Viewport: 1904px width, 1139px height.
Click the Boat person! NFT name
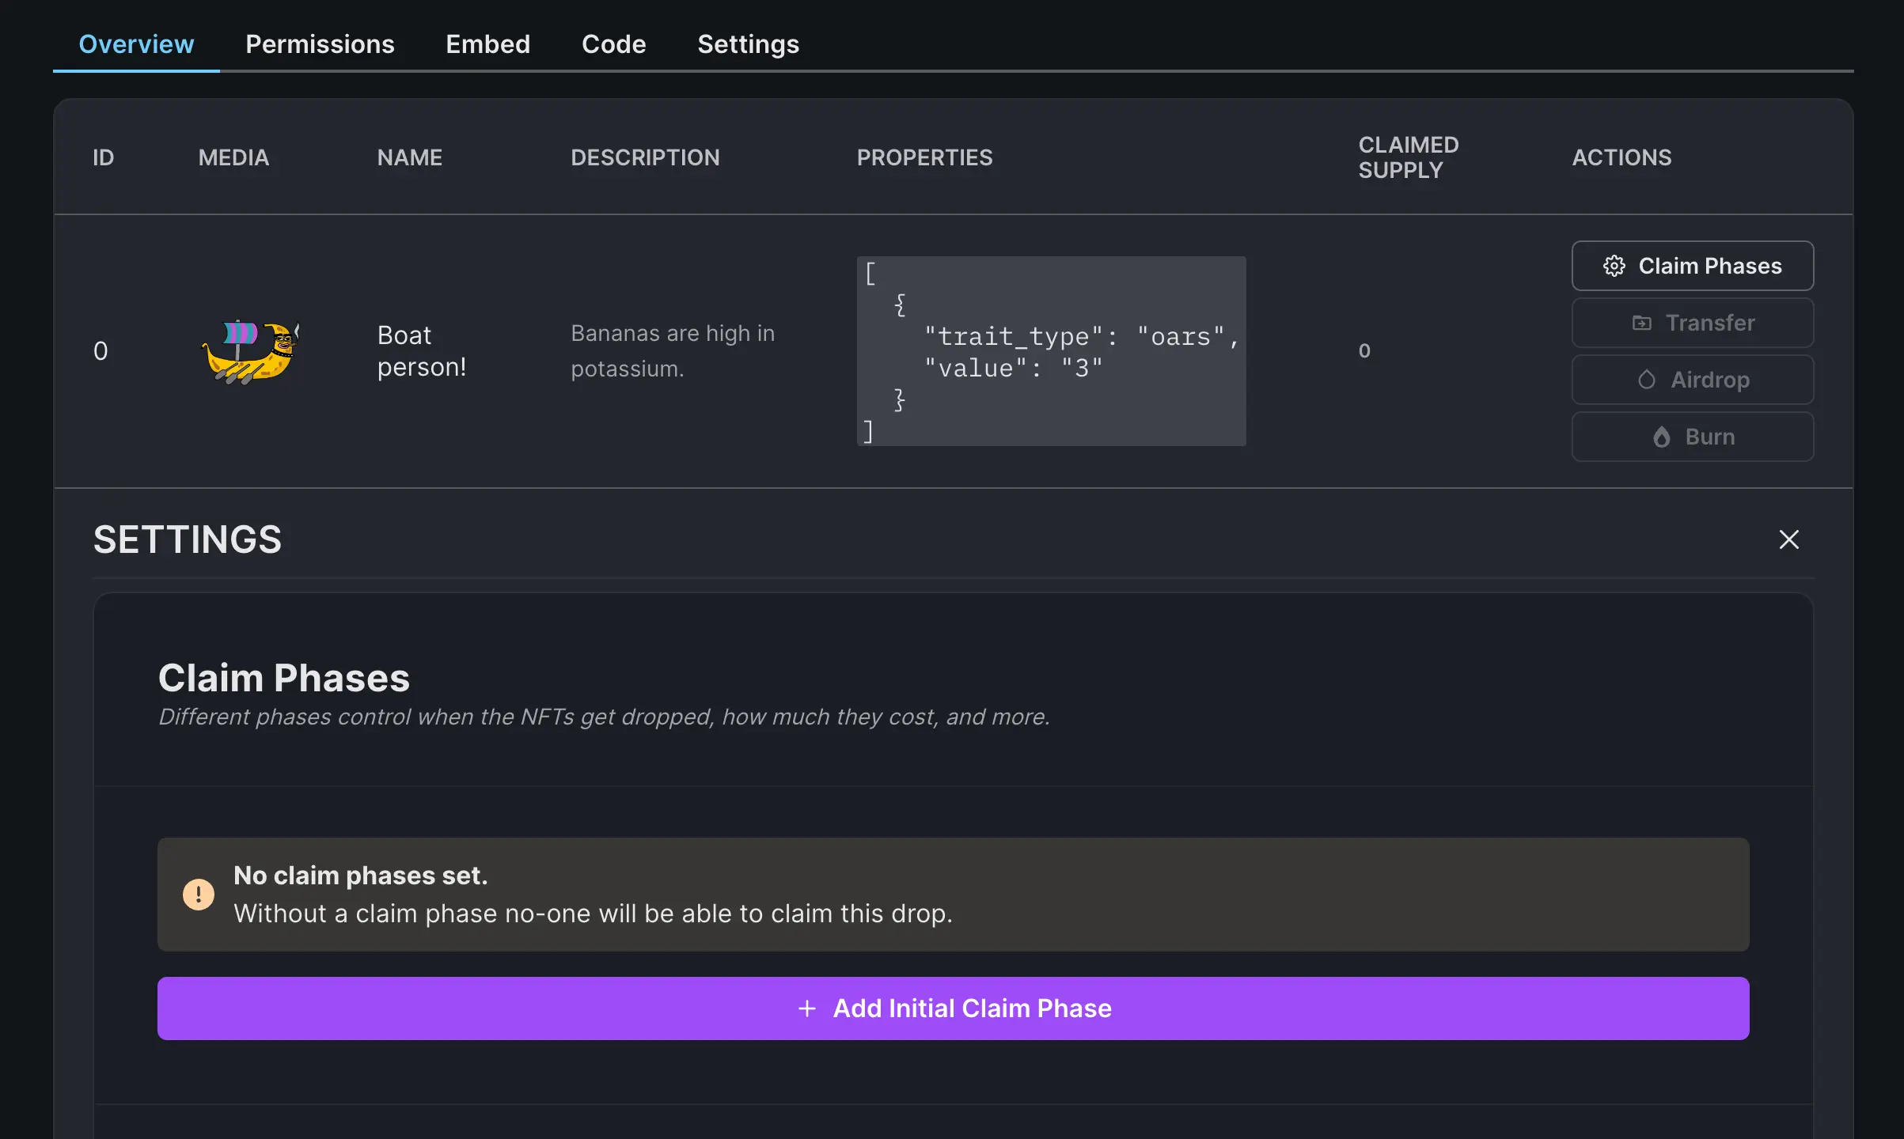pyautogui.click(x=422, y=351)
